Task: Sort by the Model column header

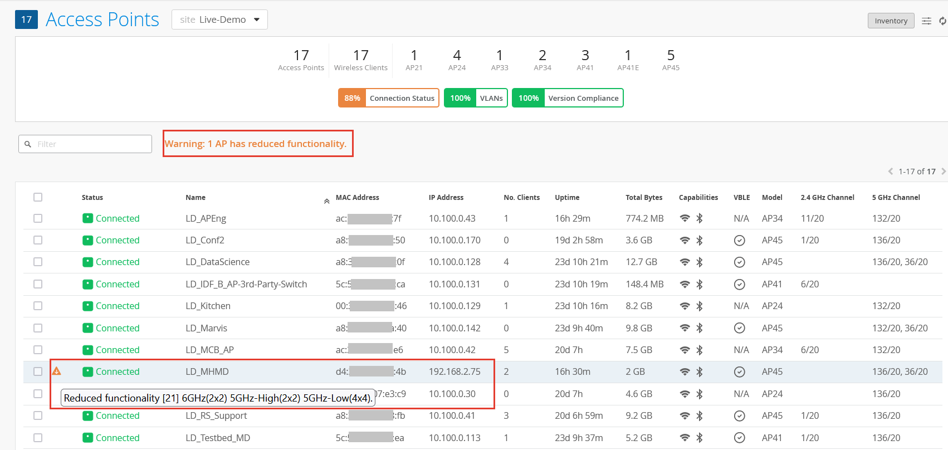Action: pyautogui.click(x=771, y=197)
